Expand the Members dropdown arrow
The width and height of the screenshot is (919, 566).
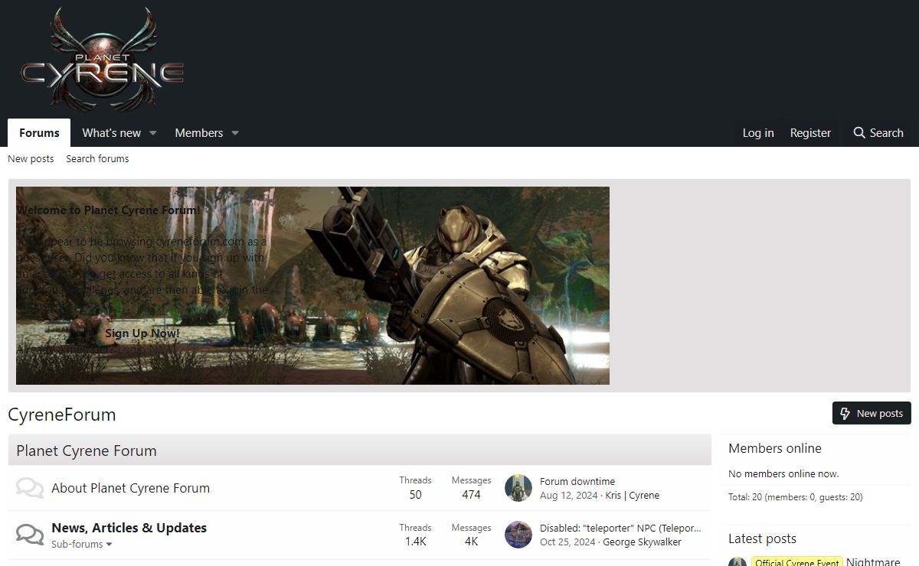coord(235,133)
